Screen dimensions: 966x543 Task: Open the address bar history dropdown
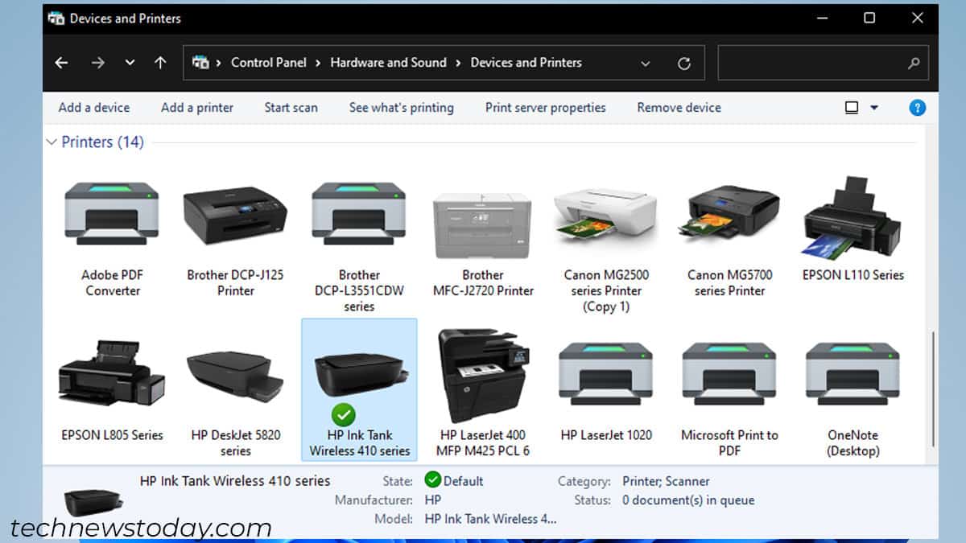click(x=645, y=63)
